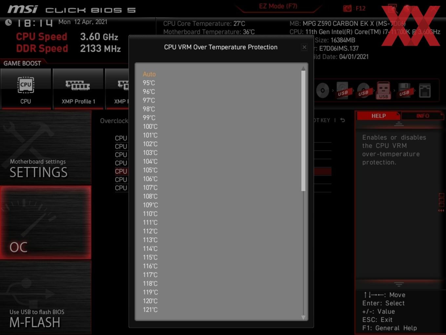
Task: Click the undo arrow next to HOT KEY
Action: (x=343, y=120)
